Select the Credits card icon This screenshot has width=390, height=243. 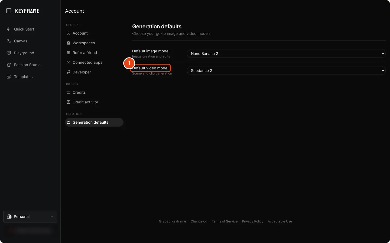(x=69, y=92)
